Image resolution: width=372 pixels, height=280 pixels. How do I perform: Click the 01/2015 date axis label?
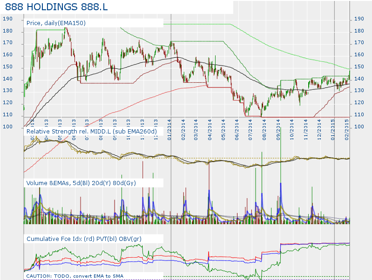pyautogui.click(x=332, y=130)
